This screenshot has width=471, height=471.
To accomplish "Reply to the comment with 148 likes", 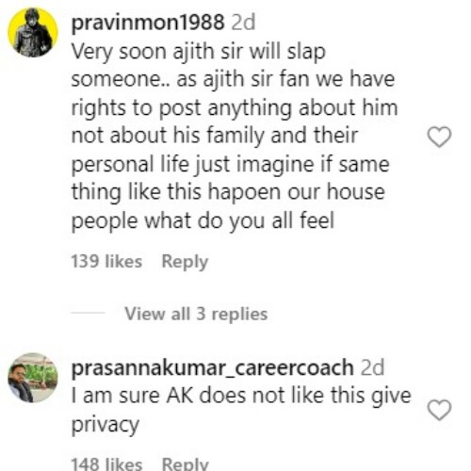I will [185, 464].
